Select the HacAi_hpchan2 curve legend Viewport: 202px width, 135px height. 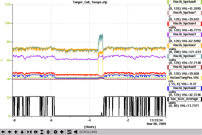185,45
